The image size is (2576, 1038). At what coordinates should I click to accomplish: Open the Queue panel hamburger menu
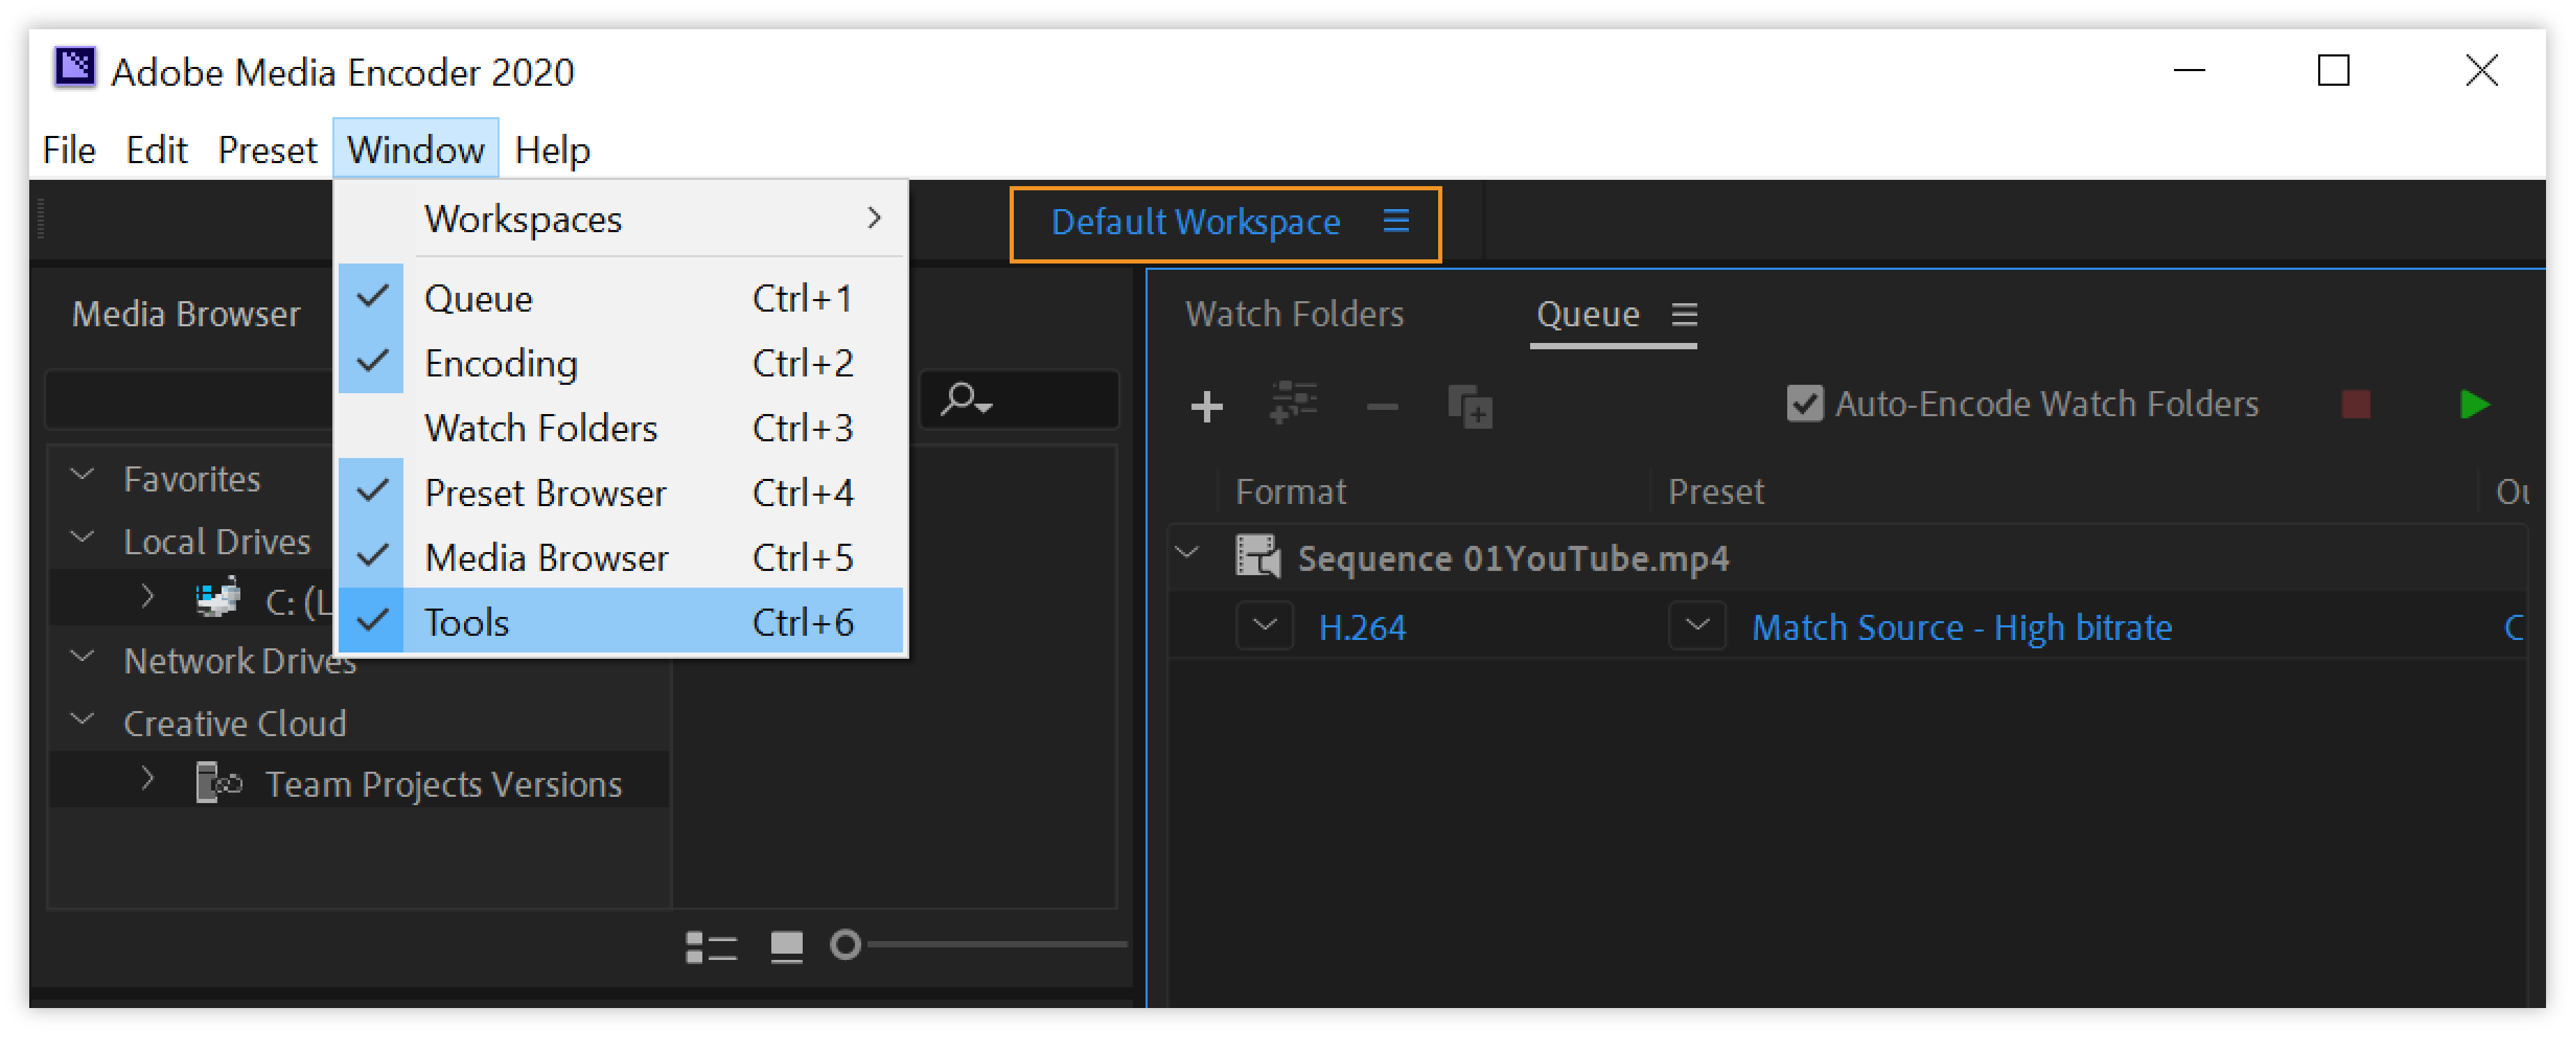click(x=1684, y=315)
